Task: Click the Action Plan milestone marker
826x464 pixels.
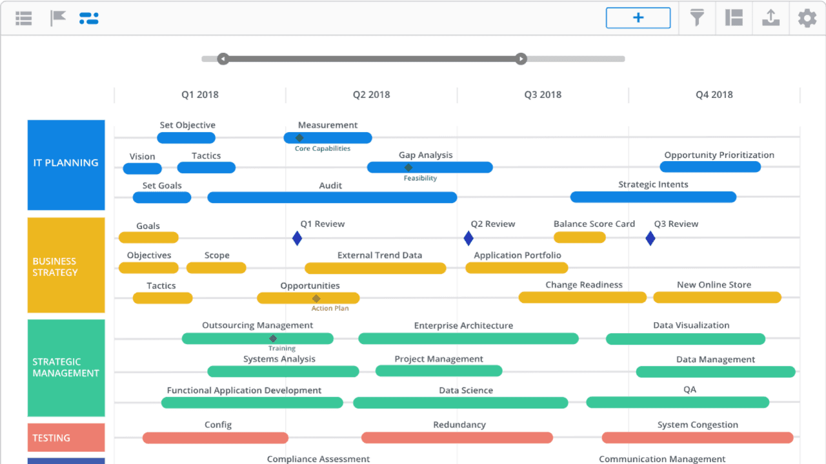Action: (316, 298)
